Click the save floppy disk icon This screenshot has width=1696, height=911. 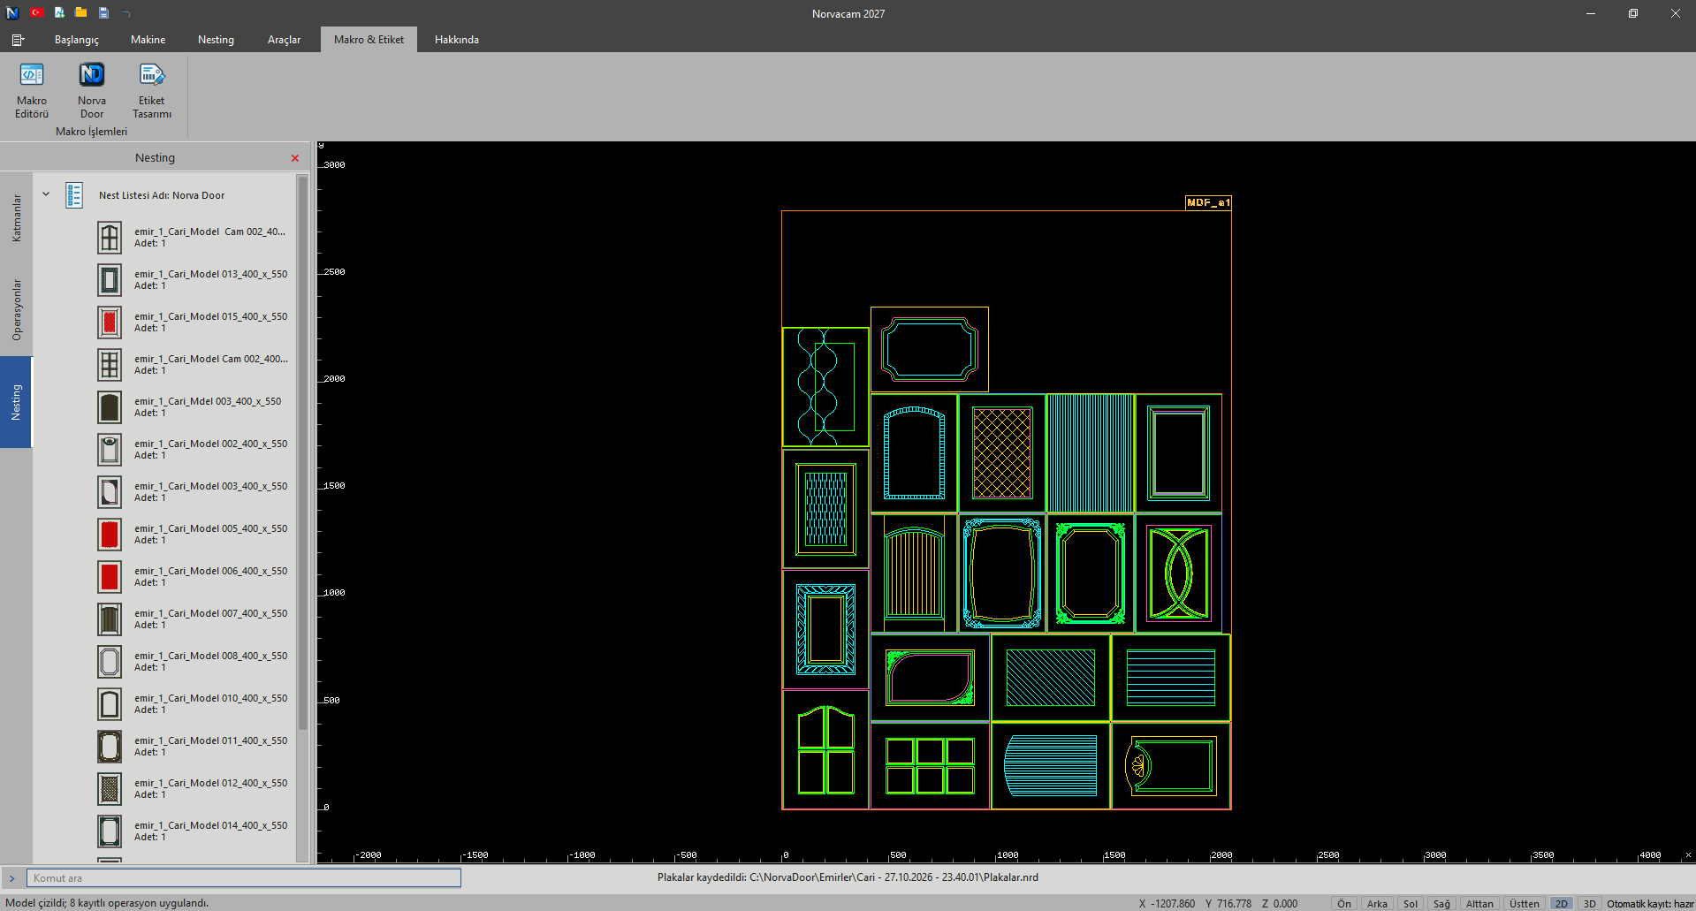pyautogui.click(x=103, y=13)
